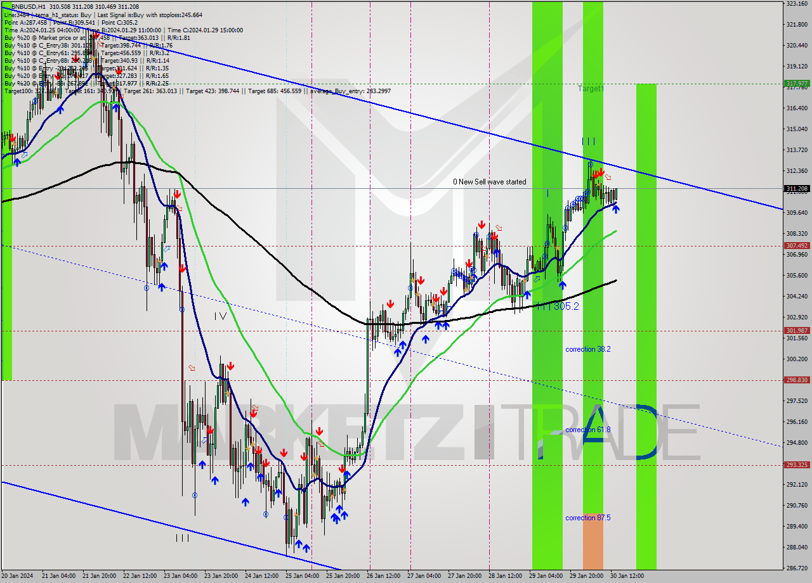Click the '30 Jan 12:00' time label
812x583 pixels.
coord(628,576)
